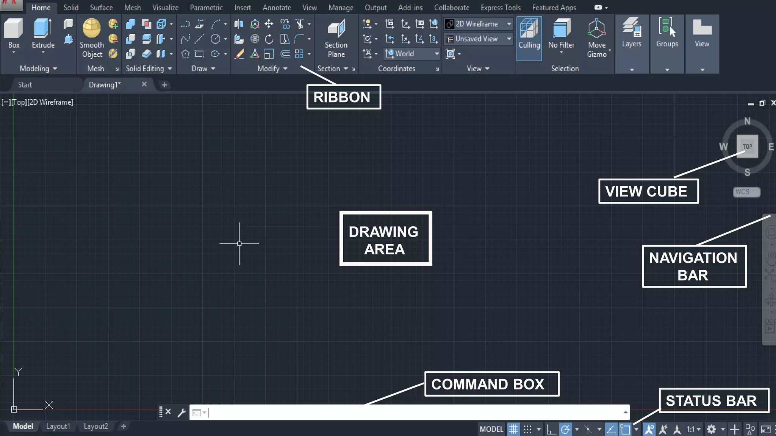Open the annotation scale 1:1 dropdown
The height and width of the screenshot is (436, 776).
(x=693, y=429)
